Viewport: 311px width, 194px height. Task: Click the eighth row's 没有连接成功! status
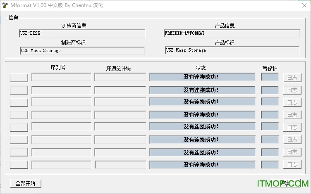203,165
